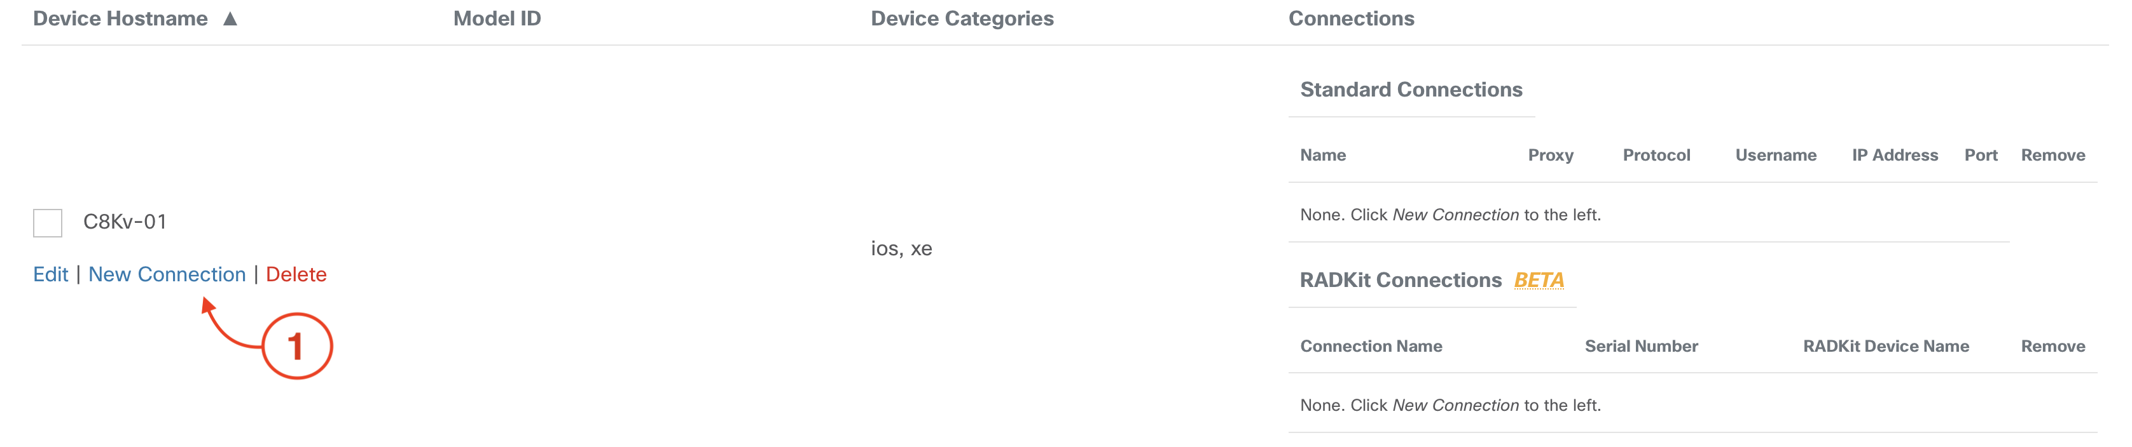Open the BETA label link
The width and height of the screenshot is (2132, 447).
[x=1539, y=280]
